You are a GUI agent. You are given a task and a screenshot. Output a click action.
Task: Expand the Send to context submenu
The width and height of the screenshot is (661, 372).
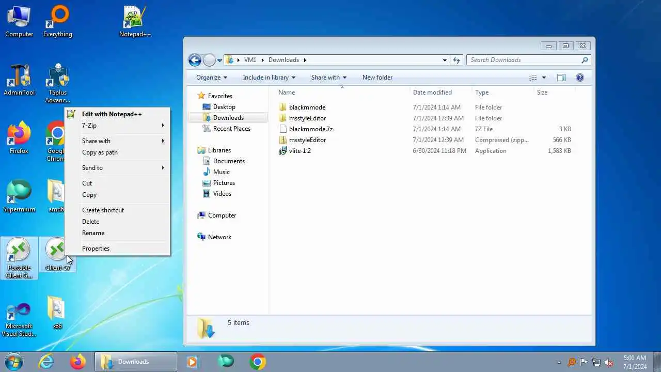tap(118, 168)
